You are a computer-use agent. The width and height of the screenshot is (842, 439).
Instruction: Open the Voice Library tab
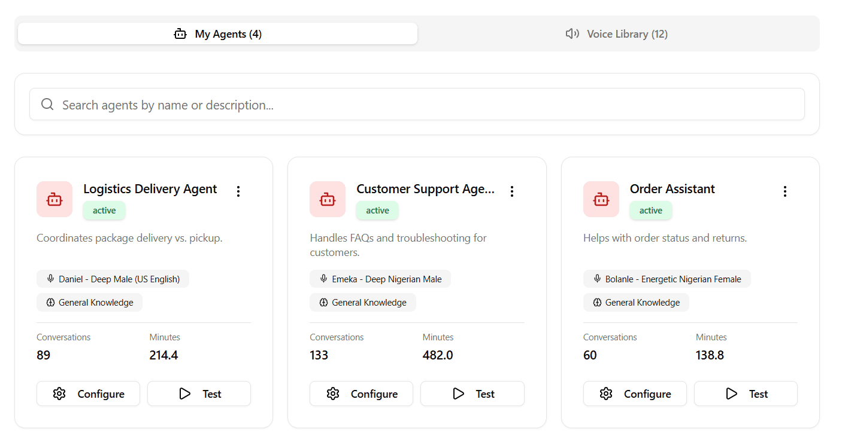pos(617,34)
